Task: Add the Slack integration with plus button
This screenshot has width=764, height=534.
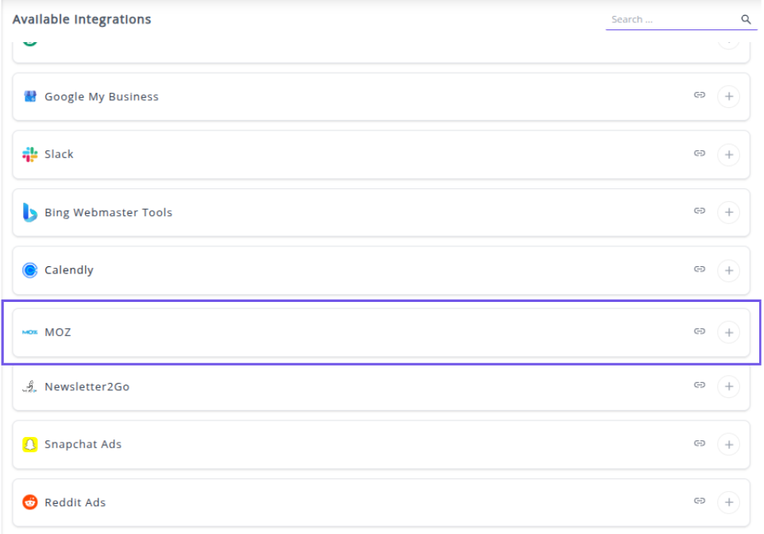Action: (x=728, y=155)
